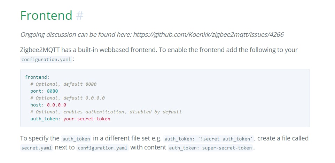335x163 pixels.
Task: Click the "enables authentication" comment line
Action: pyautogui.click(x=106, y=112)
